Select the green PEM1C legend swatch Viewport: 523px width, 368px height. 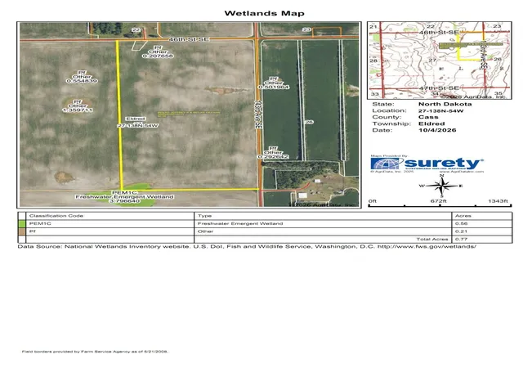22,224
